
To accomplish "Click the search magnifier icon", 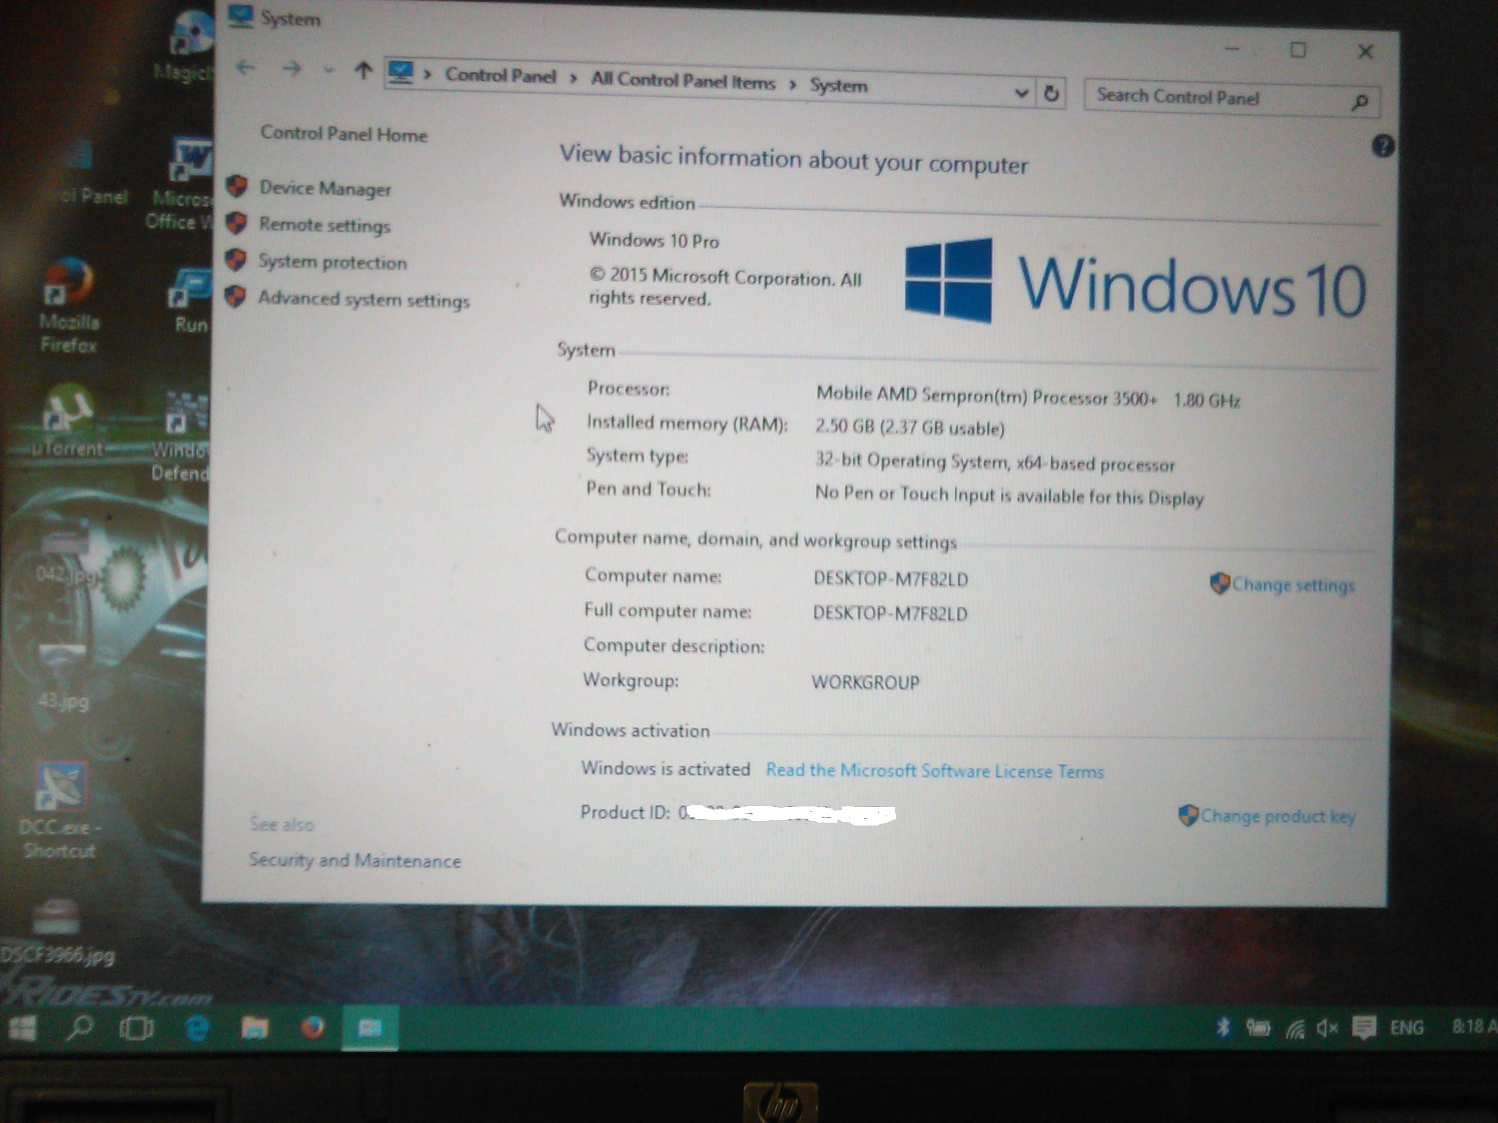I will click(x=1359, y=102).
